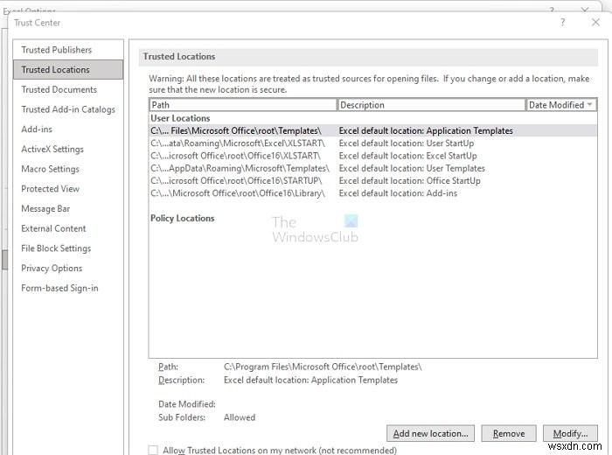Open Macro Settings page
This screenshot has height=455, width=612.
tap(50, 169)
